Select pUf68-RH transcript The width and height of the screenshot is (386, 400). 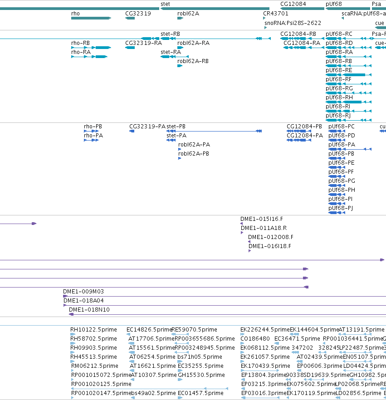click(x=348, y=102)
